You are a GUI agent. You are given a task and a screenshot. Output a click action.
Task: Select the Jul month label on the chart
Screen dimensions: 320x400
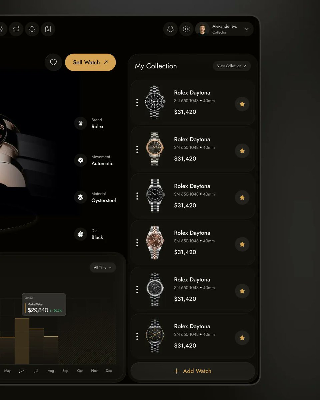tap(36, 371)
